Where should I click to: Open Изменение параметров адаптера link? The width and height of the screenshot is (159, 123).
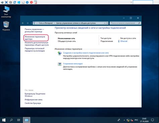[x=35, y=38]
